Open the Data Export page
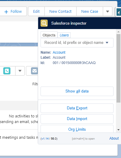 pos(77,108)
